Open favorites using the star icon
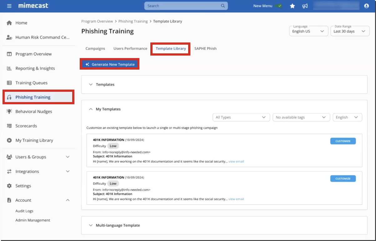 point(292,6)
